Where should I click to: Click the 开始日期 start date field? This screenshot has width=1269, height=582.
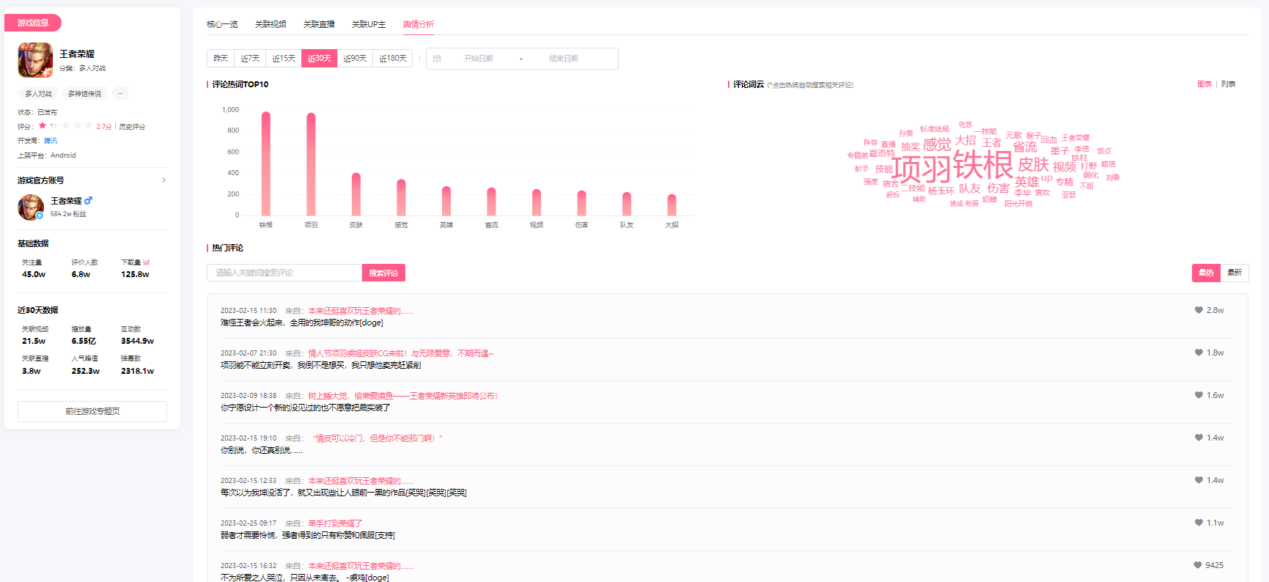point(478,59)
